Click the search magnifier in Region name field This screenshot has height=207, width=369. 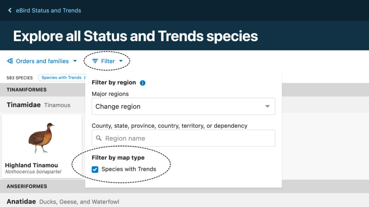(99, 138)
